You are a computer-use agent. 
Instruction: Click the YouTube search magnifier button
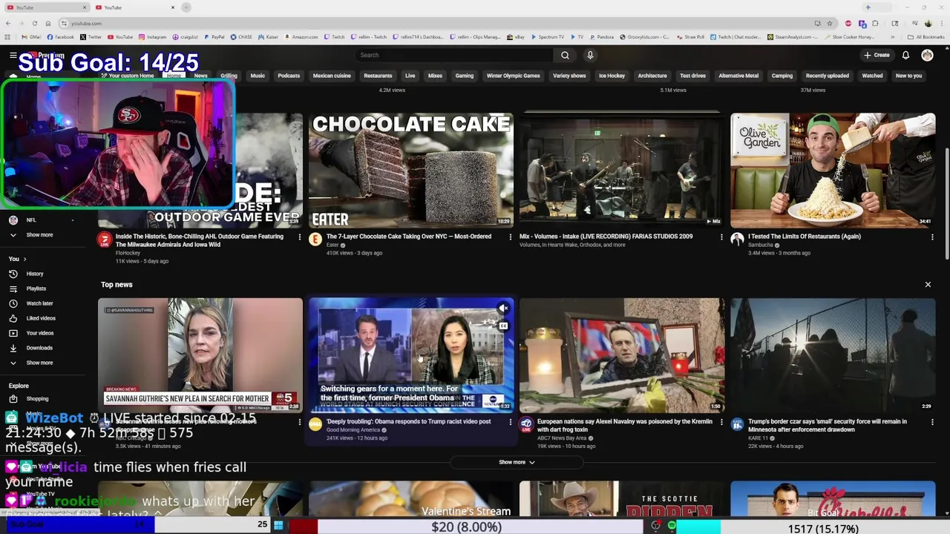tap(565, 55)
